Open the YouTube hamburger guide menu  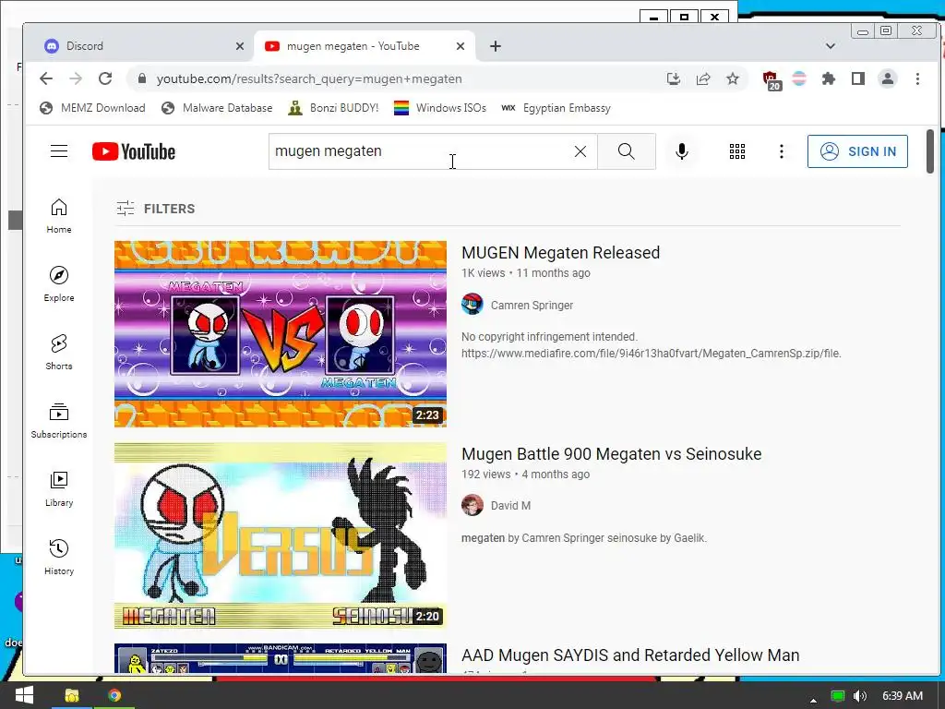pos(58,150)
